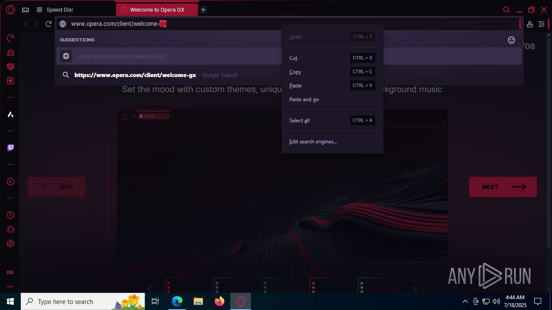Open Task View on the taskbar

pyautogui.click(x=156, y=301)
